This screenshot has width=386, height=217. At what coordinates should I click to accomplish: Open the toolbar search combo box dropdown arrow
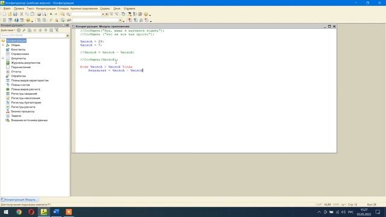click(103, 14)
